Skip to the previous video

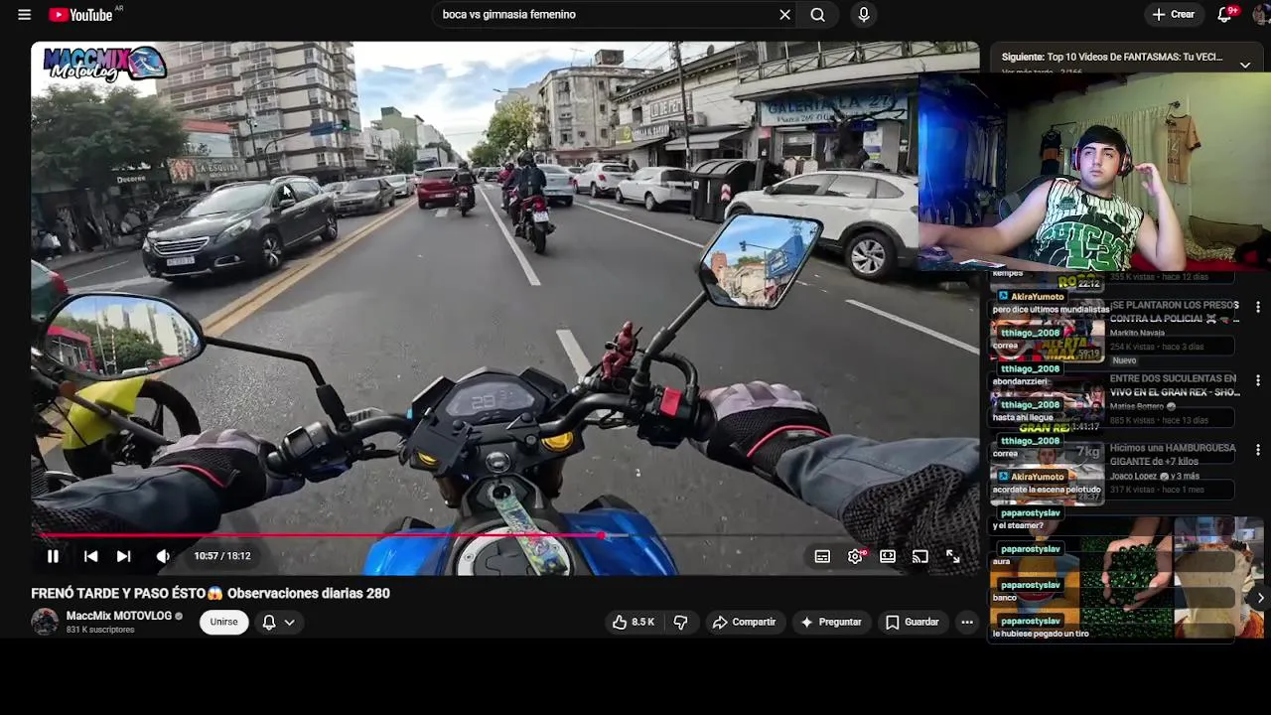coord(90,556)
